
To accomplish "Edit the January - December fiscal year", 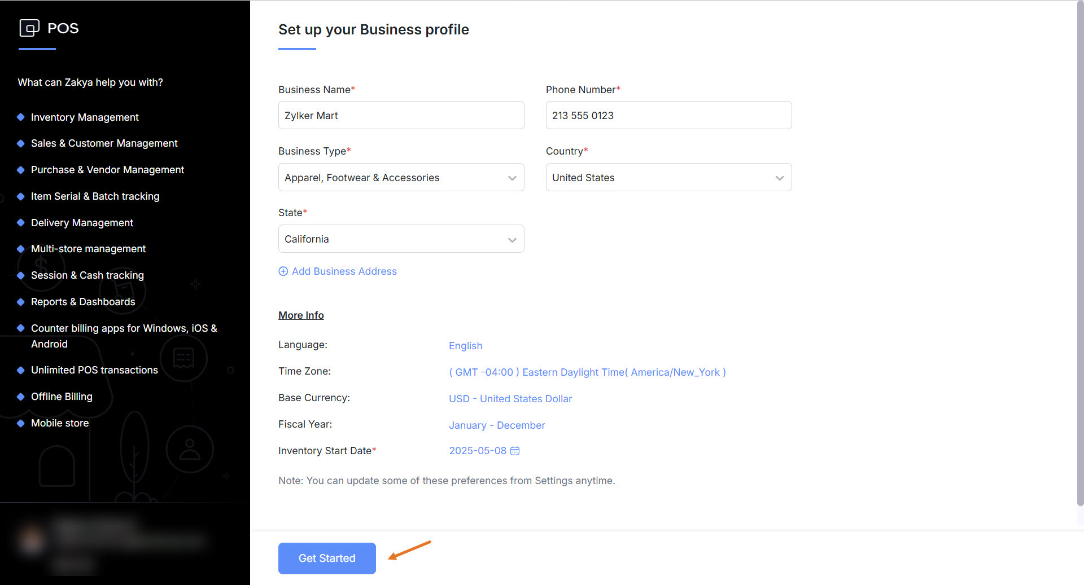I will click(x=497, y=425).
